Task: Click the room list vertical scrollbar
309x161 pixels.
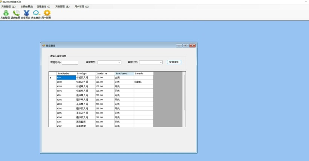Action: pyautogui.click(x=184, y=92)
